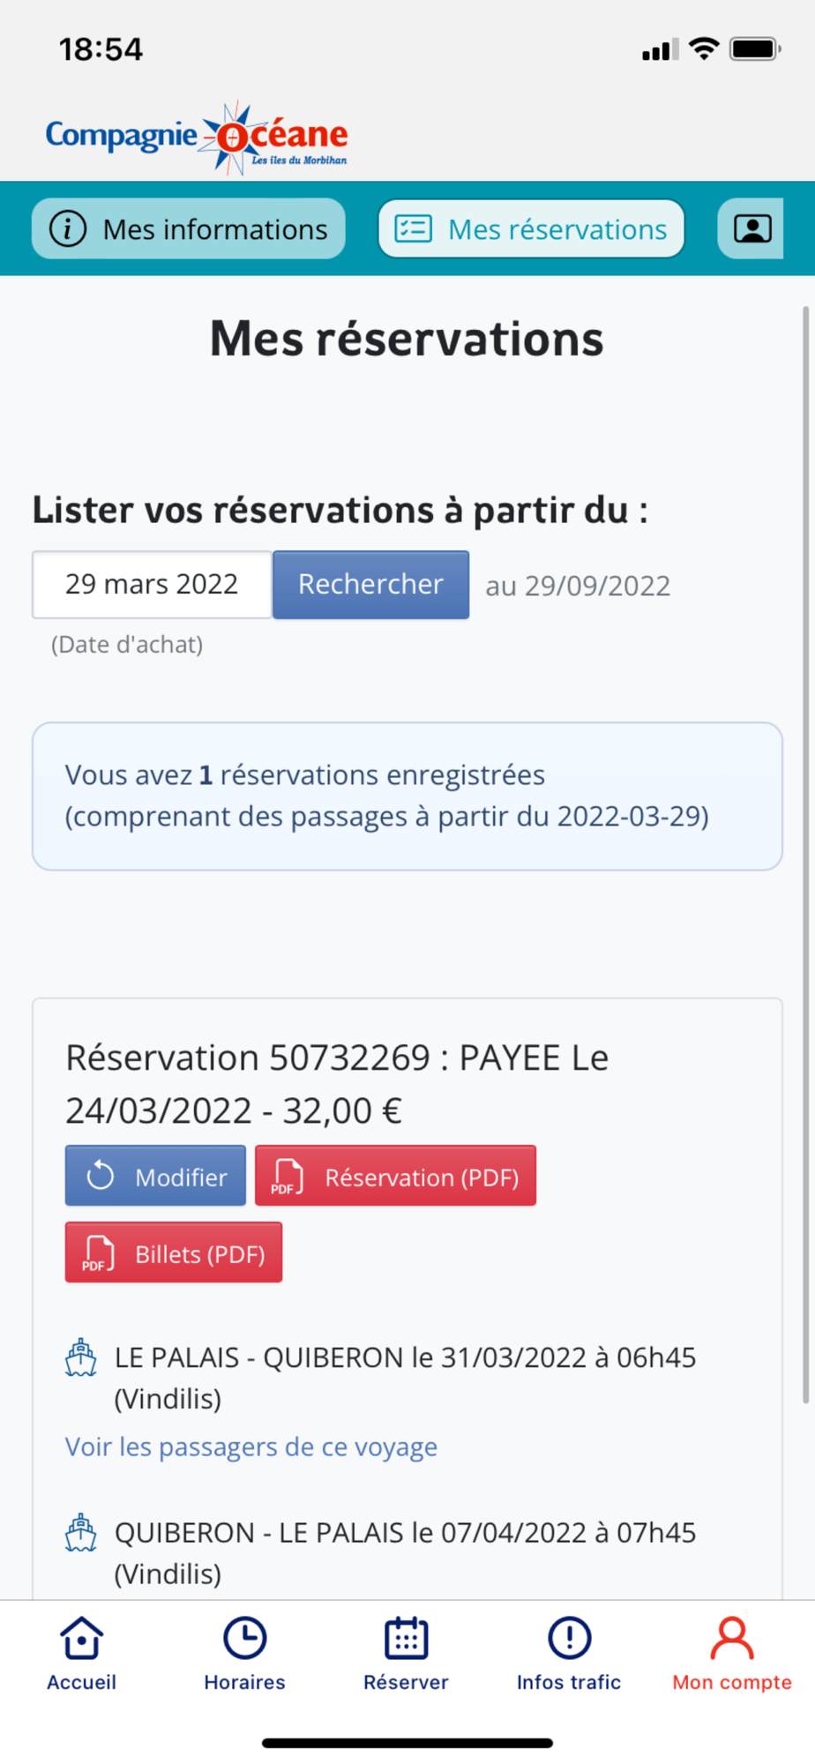Tap the Compagnie Océane logo
Image resolution: width=815 pixels, height=1764 pixels.
197,138
